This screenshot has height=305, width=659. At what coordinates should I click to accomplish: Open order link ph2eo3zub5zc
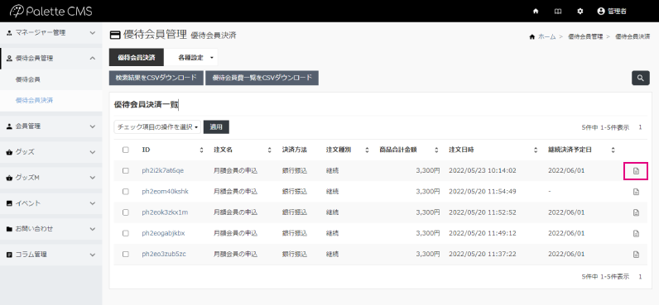(x=164, y=255)
